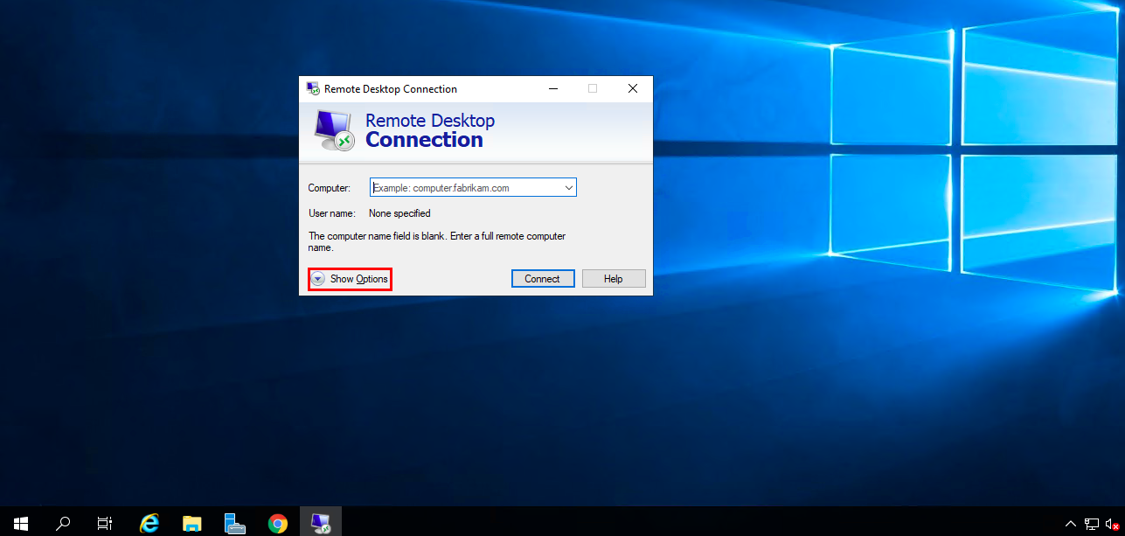
Task: Click the blank computer name field message
Action: pyautogui.click(x=437, y=242)
